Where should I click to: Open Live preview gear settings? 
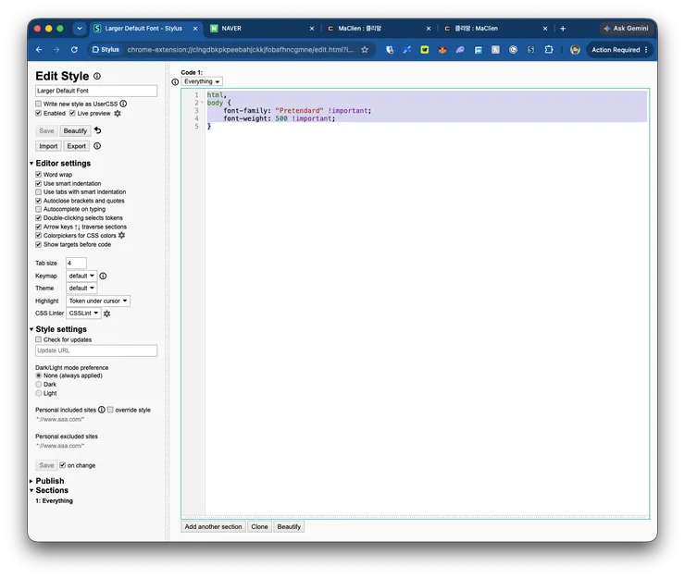point(118,113)
